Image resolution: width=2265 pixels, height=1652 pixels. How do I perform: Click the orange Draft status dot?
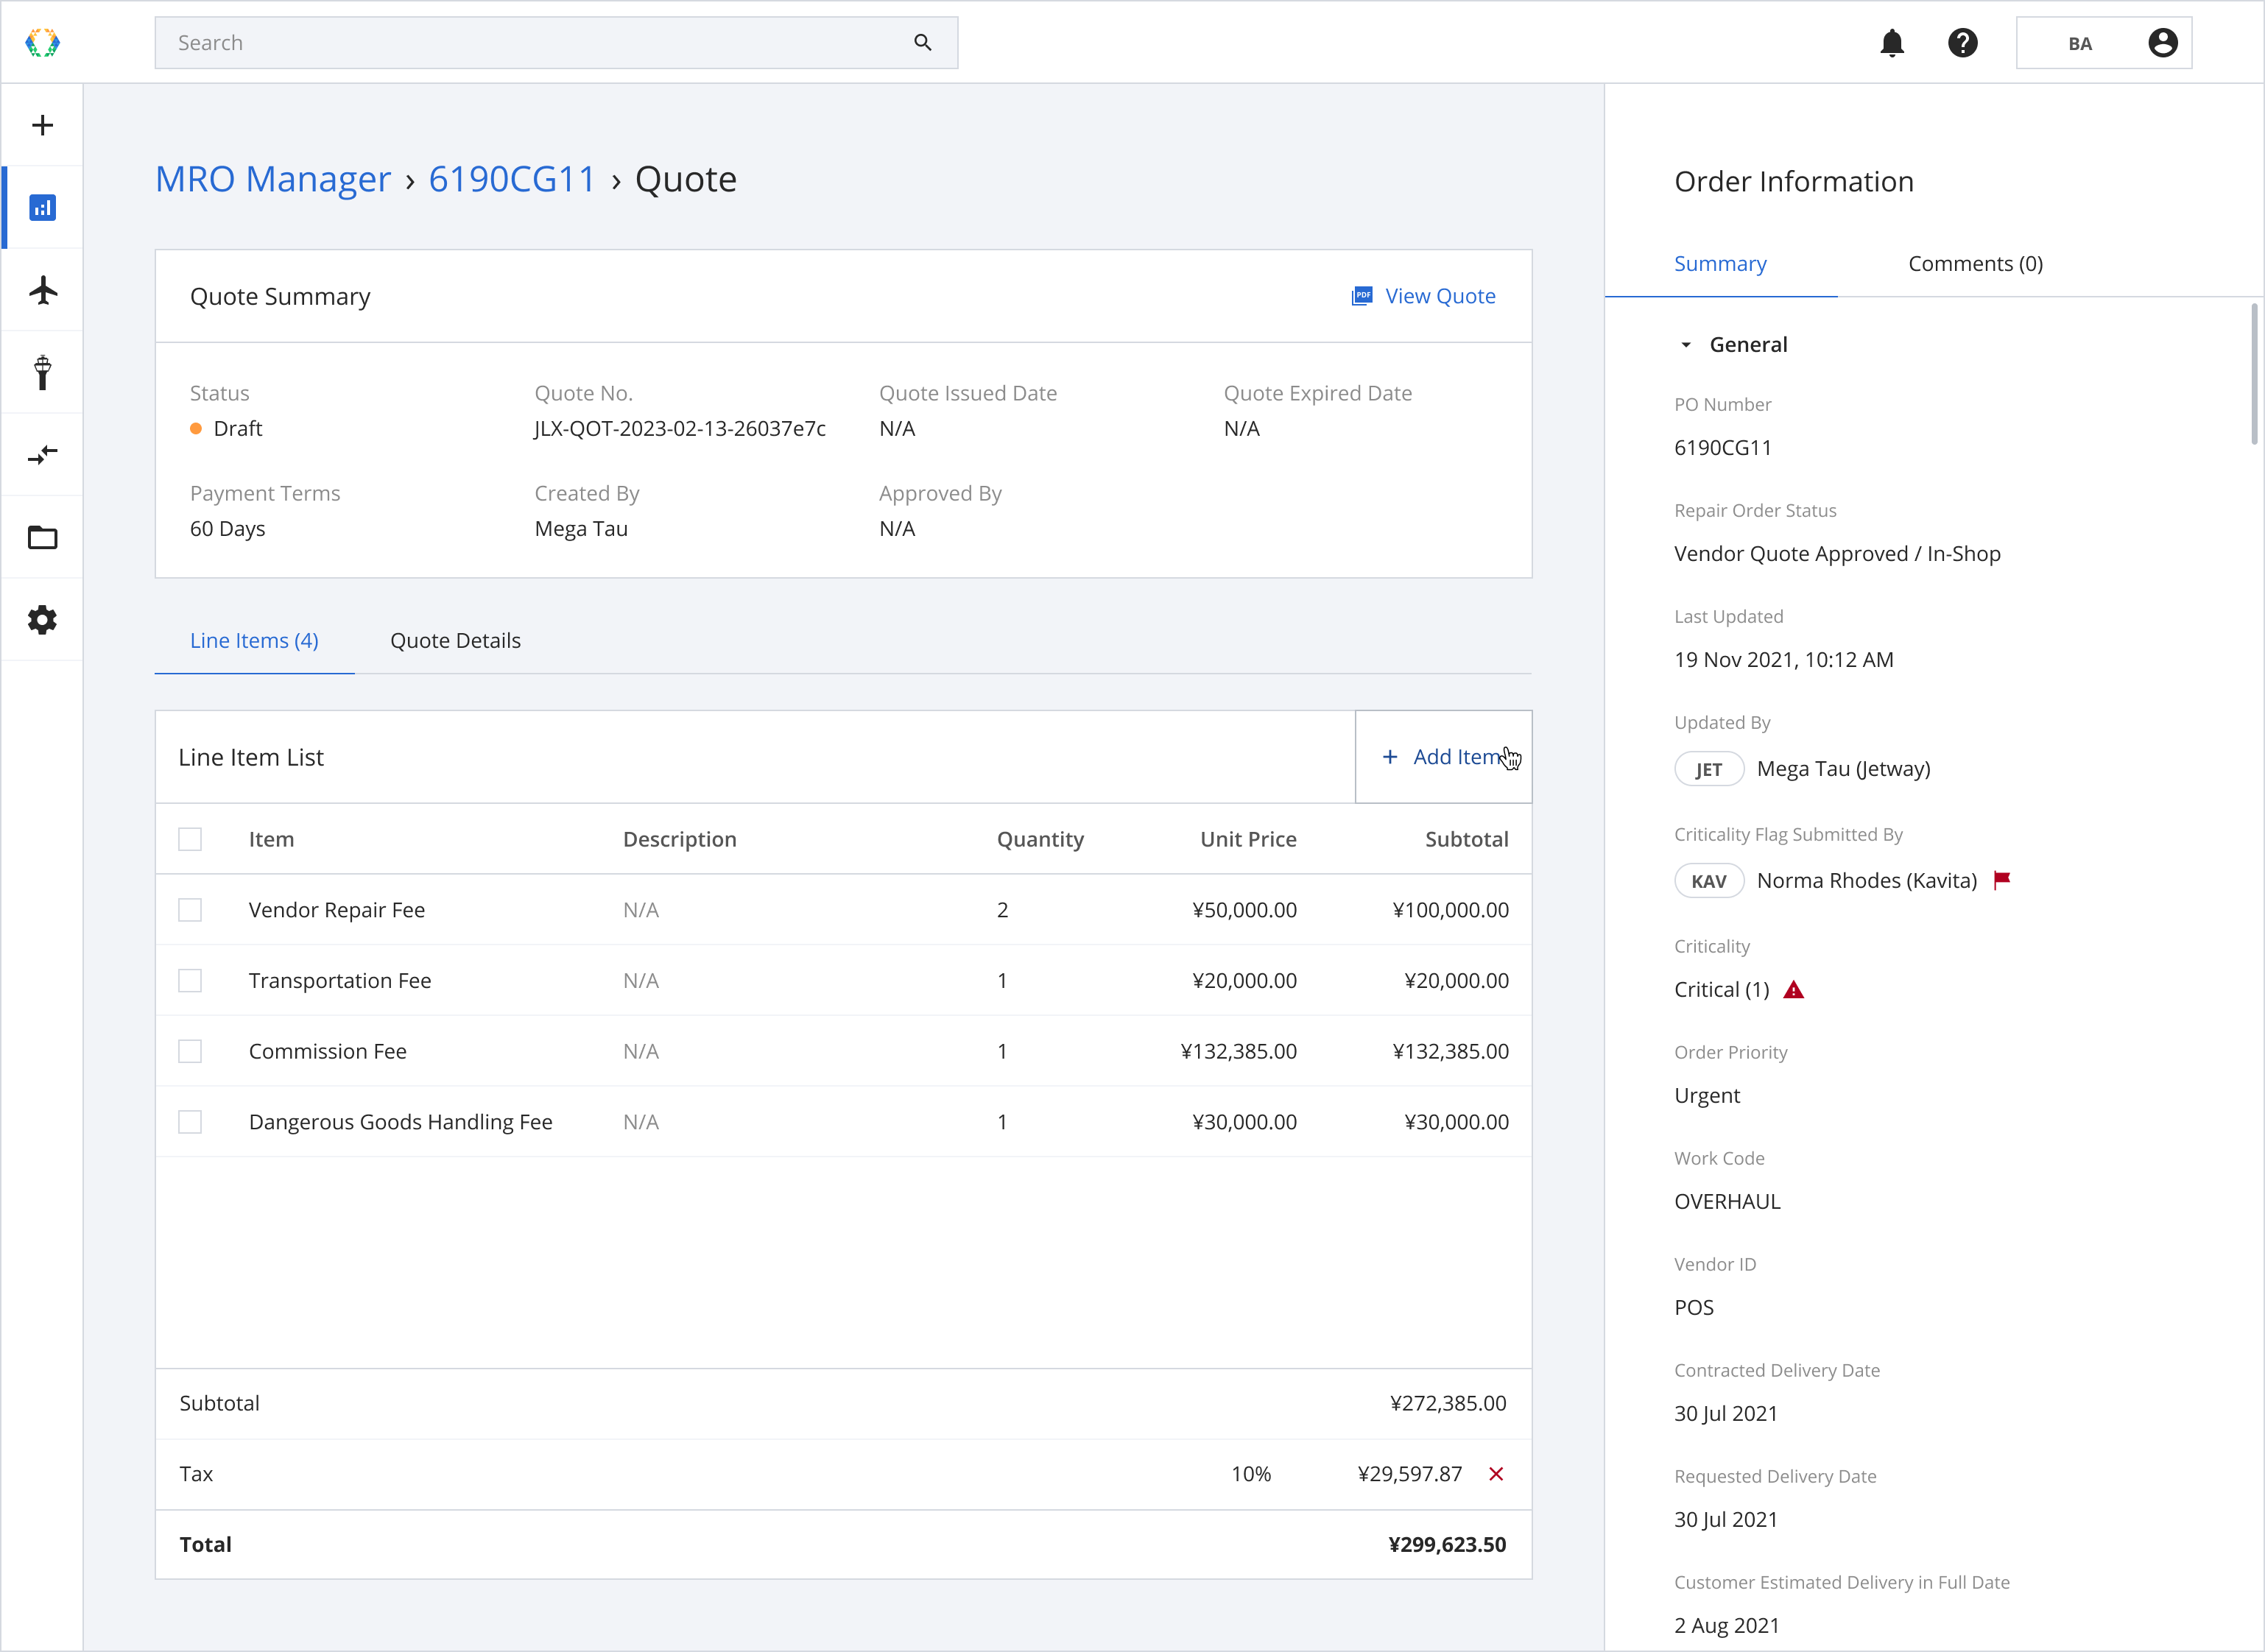pyautogui.click(x=196, y=429)
